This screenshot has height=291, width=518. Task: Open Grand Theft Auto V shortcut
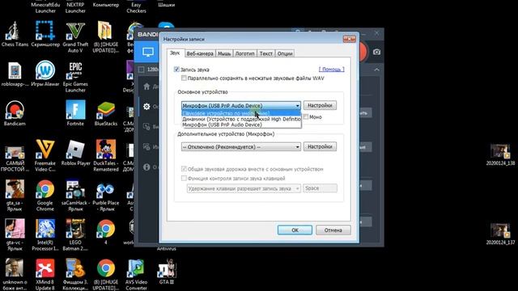pyautogui.click(x=75, y=37)
